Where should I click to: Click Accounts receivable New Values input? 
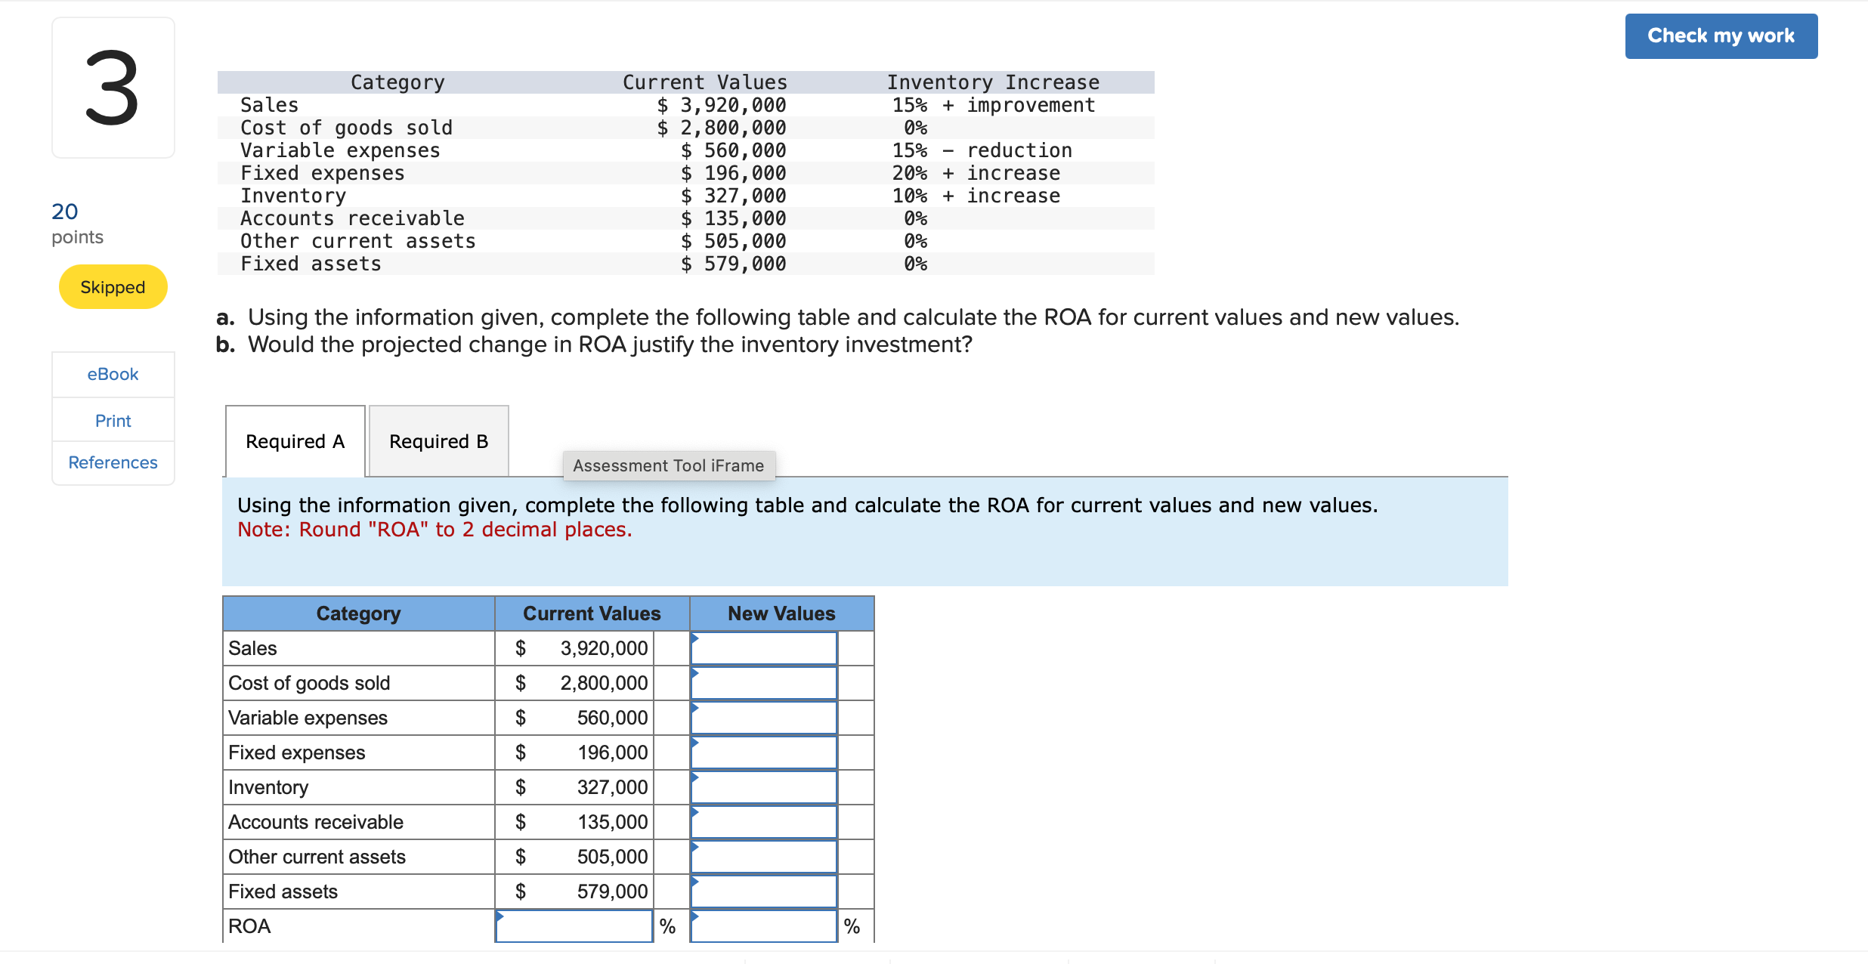click(x=763, y=822)
